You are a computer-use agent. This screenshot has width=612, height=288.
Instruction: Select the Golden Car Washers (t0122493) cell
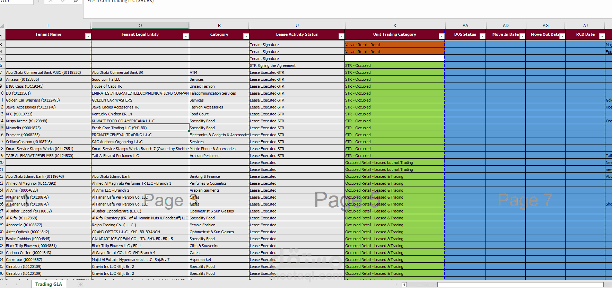point(49,100)
